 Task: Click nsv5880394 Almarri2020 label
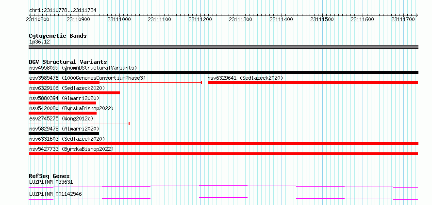[x=64, y=98]
